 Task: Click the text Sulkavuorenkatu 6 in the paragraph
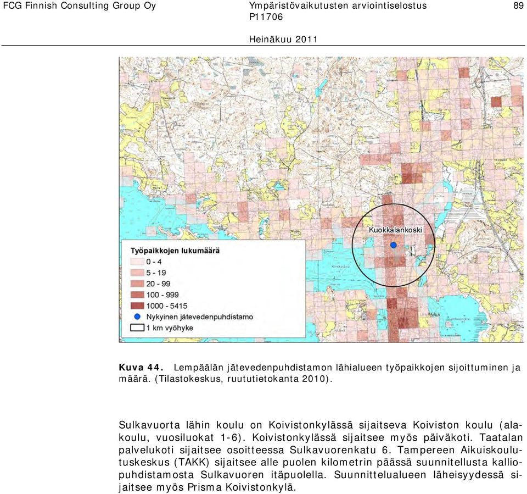tap(339, 450)
